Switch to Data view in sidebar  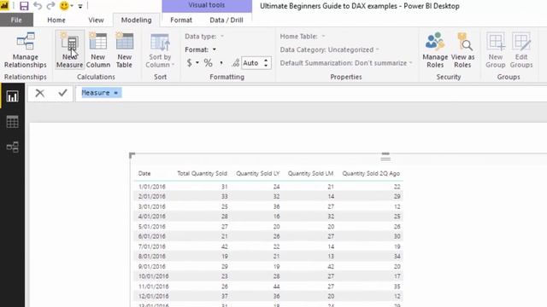(12, 121)
